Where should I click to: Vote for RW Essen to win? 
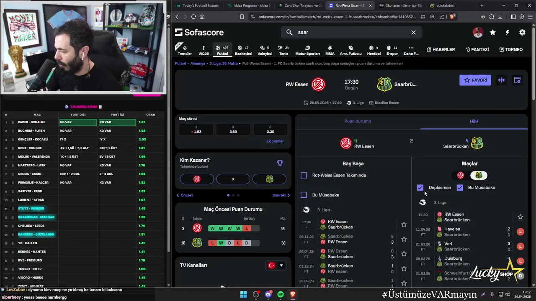(197, 179)
